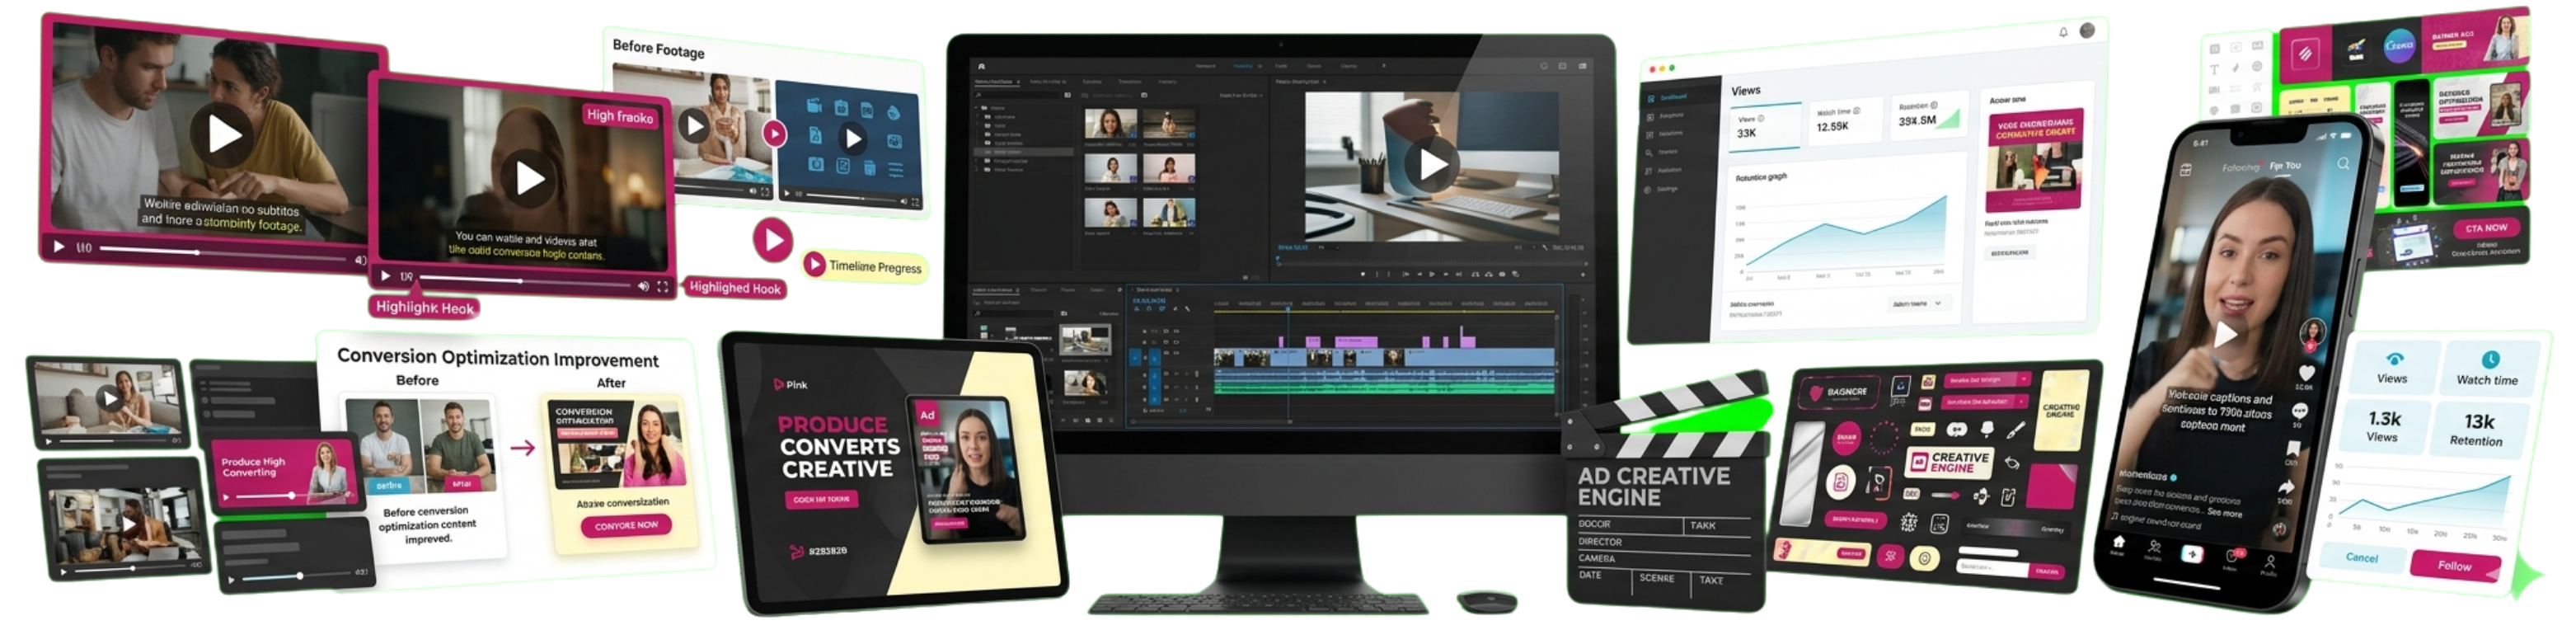Viewport: 2576px width, 644px height.
Task: Click the Highlighed Hook label beside the video
Action: point(735,288)
